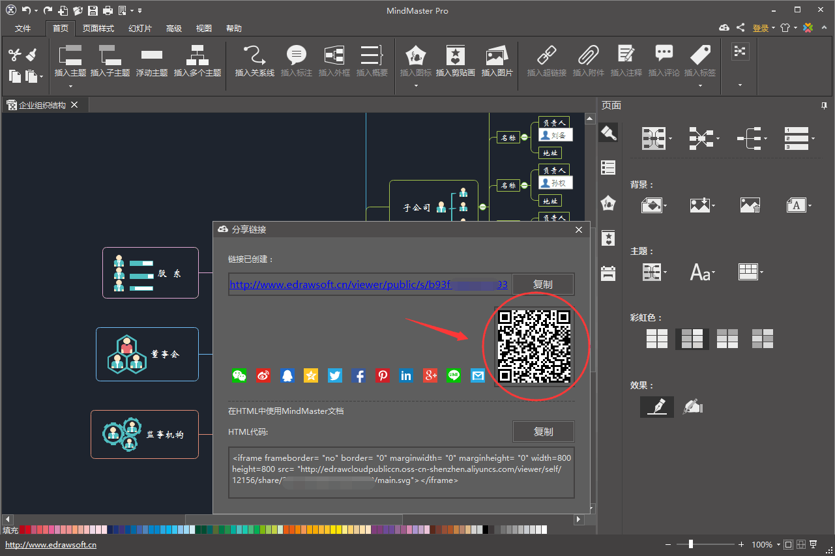Image resolution: width=835 pixels, height=556 pixels.
Task: Share the link via LINE icon
Action: pos(454,375)
